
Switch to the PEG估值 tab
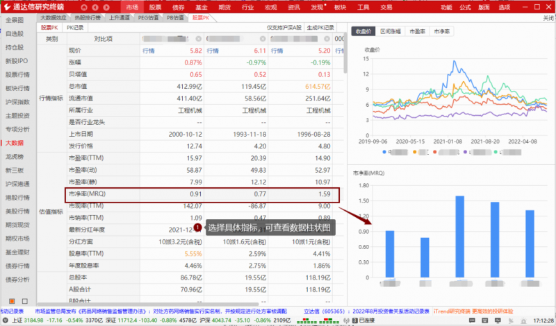(148, 18)
